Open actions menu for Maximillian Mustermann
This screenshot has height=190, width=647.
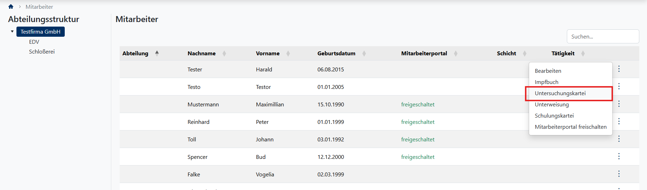(x=619, y=104)
